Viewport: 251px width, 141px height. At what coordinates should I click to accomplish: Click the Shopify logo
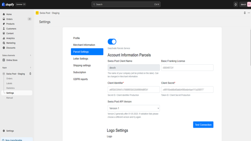(8, 4)
